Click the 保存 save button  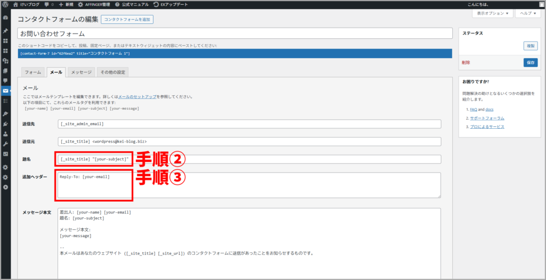530,62
